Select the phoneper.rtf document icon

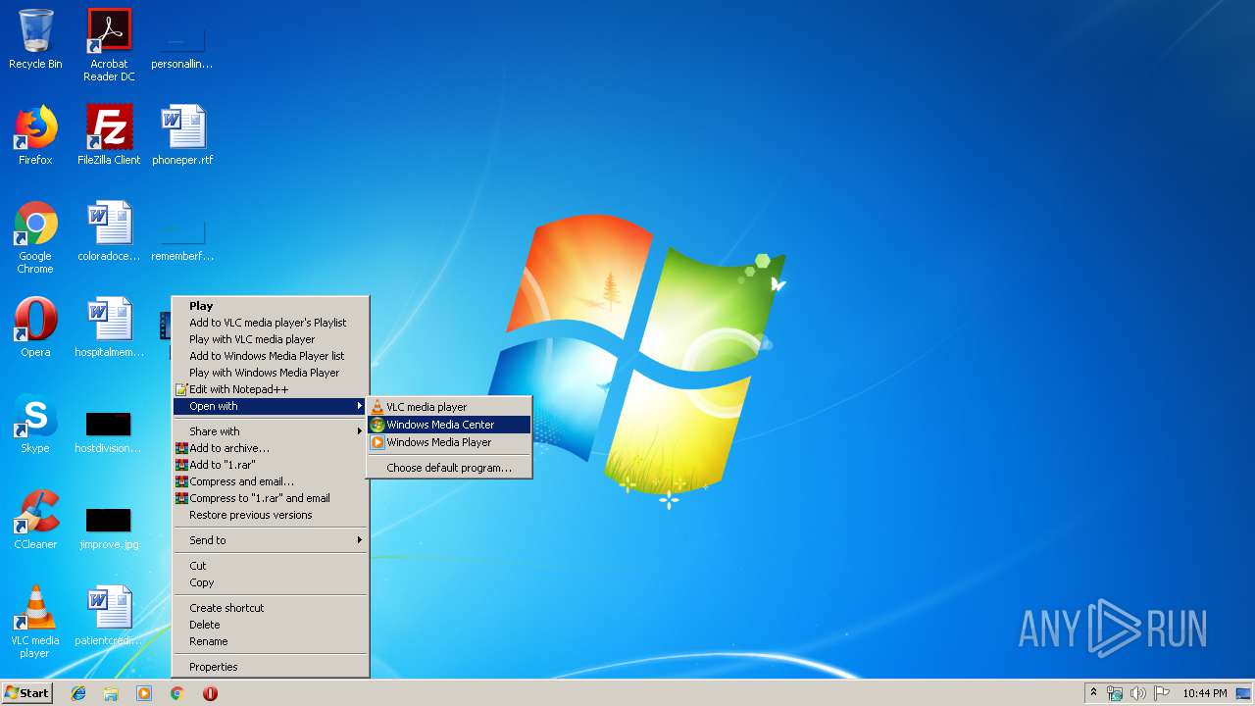click(x=182, y=135)
